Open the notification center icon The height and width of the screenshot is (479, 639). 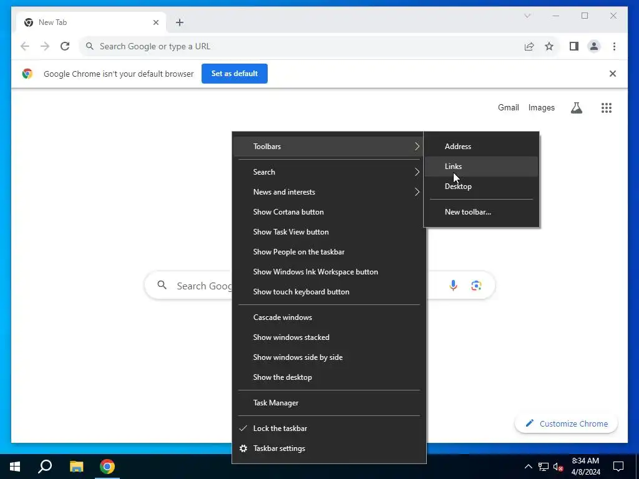coord(618,467)
